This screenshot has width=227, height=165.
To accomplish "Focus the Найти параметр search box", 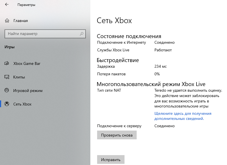I will 45,34.
